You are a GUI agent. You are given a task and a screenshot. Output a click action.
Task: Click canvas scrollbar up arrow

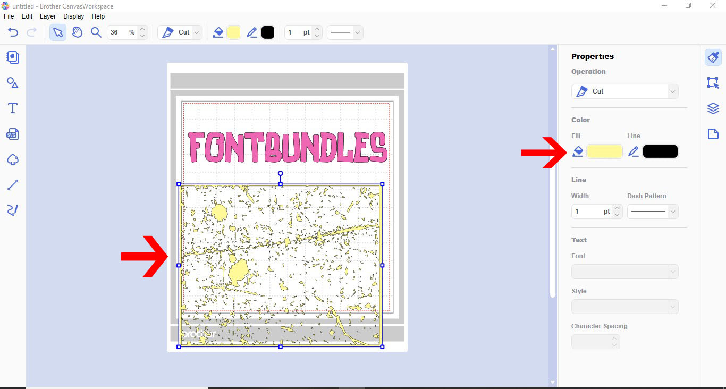click(552, 48)
